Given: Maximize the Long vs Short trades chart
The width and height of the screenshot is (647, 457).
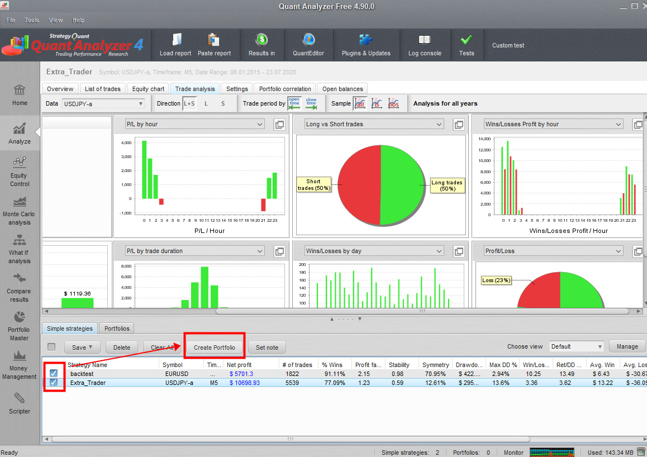Looking at the screenshot, I should point(458,125).
